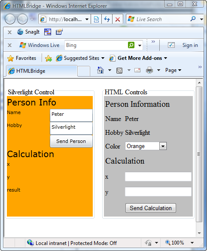Screen dimensions: 207x251
Task: Click the Send Person button
Action: click(71, 141)
